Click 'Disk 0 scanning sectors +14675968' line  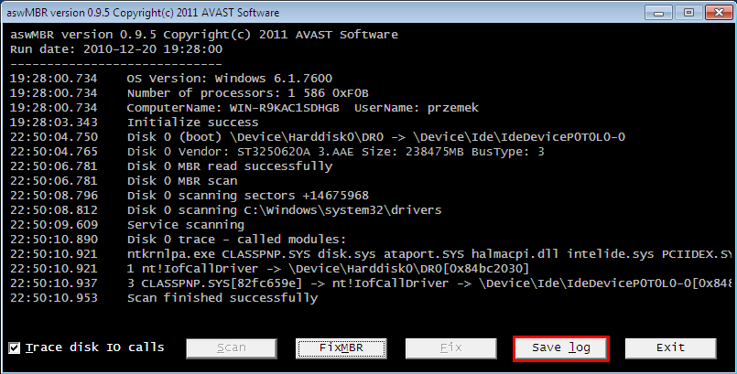[x=190, y=196]
